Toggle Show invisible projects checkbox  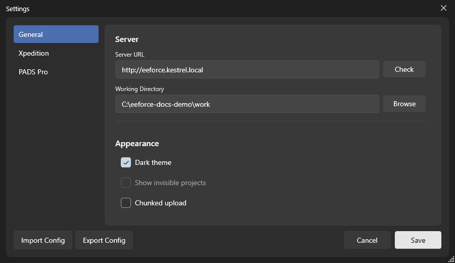click(126, 183)
